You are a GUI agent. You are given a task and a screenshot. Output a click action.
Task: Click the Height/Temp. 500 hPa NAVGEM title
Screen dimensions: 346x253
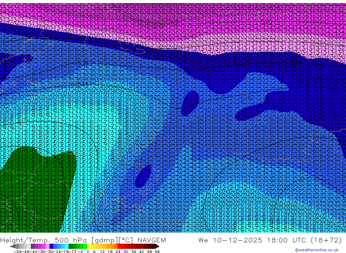coord(83,240)
